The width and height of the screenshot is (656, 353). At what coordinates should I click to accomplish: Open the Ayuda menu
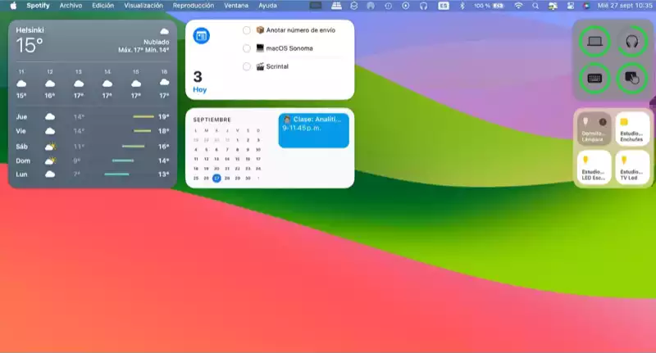pyautogui.click(x=267, y=6)
